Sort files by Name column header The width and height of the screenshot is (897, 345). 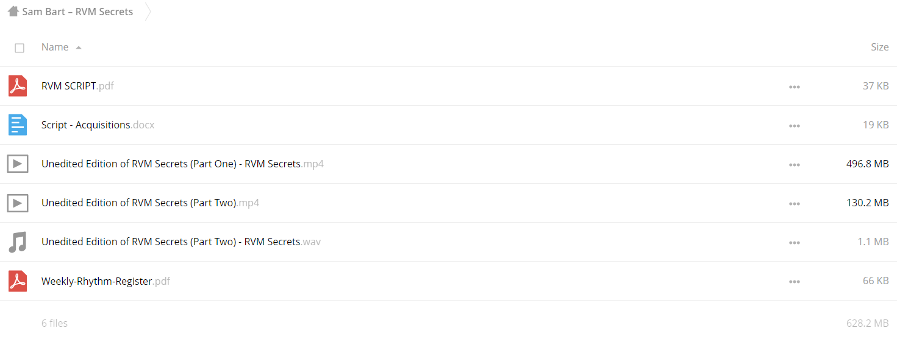[x=55, y=47]
